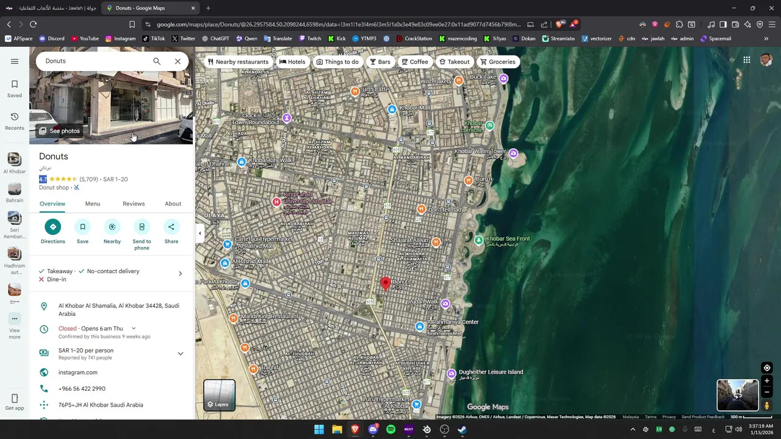This screenshot has height=439, width=781.
Task: Select the Bars chip
Action: pos(380,62)
